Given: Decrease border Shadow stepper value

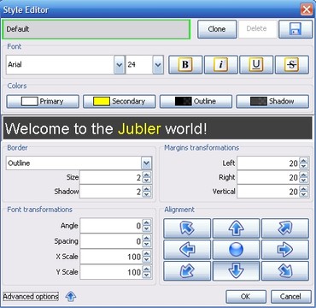Looking at the screenshot, I should (x=147, y=195).
